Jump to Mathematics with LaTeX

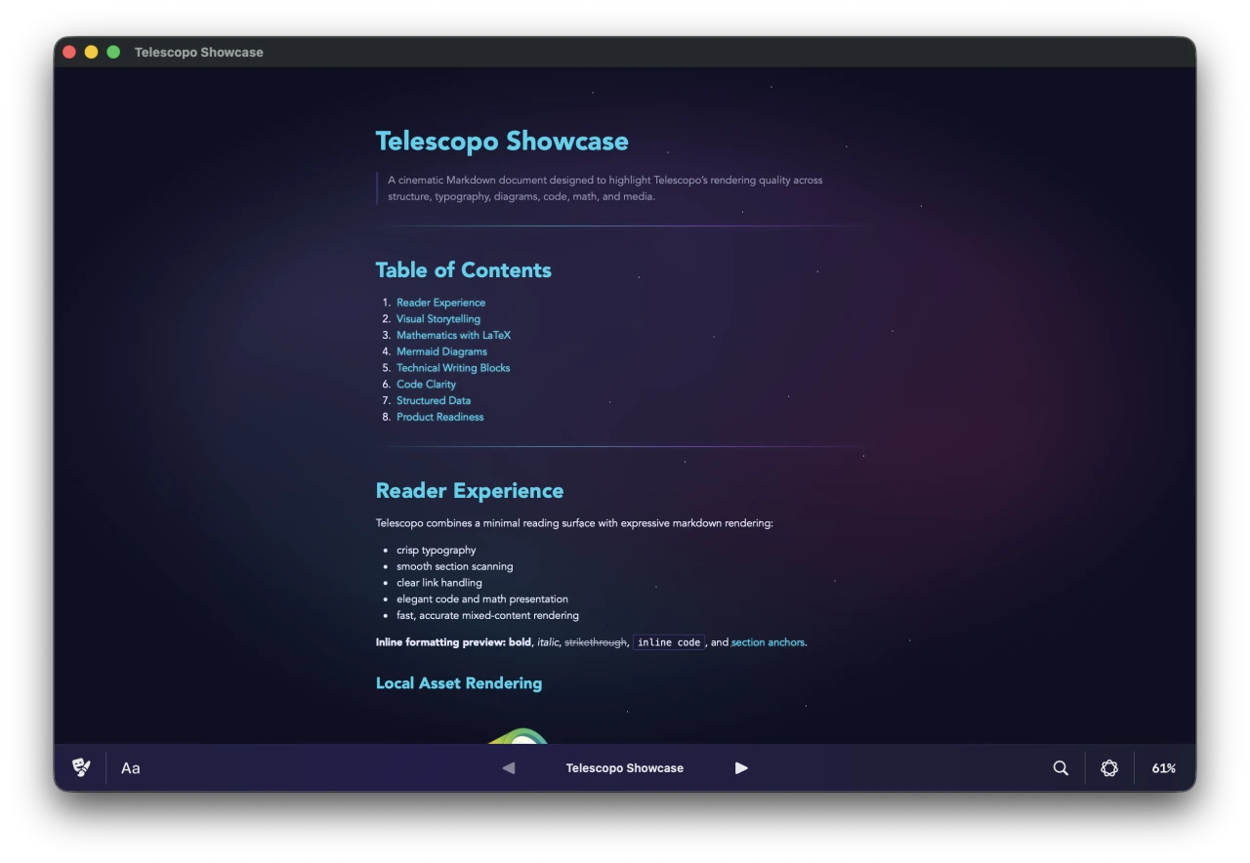(453, 335)
